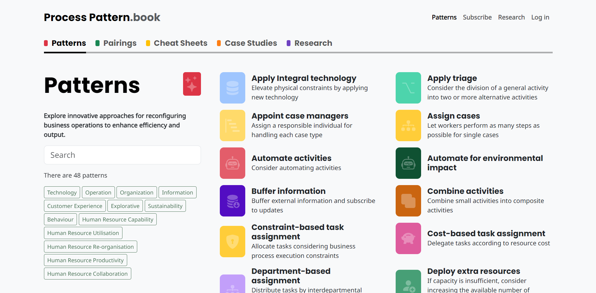The image size is (596, 293).
Task: Select Cheat Sheets from the navigation
Action: pos(180,43)
